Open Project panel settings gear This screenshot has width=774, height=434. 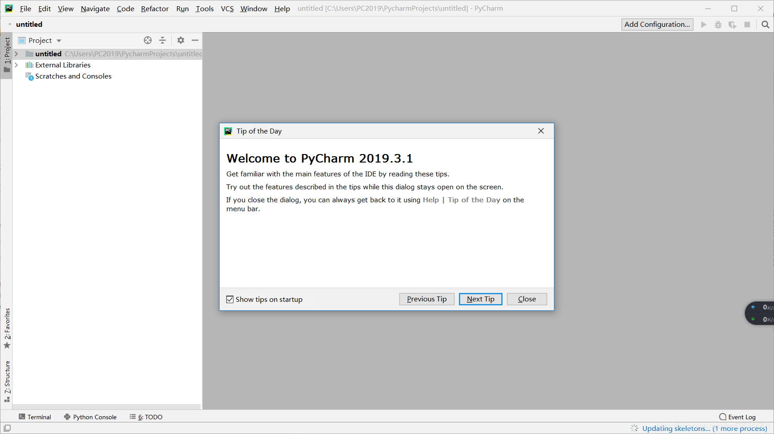[x=181, y=40]
